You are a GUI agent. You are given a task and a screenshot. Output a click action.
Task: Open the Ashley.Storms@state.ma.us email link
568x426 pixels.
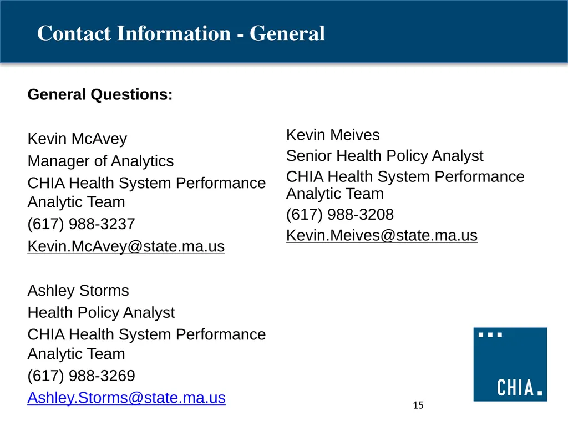[126, 398]
